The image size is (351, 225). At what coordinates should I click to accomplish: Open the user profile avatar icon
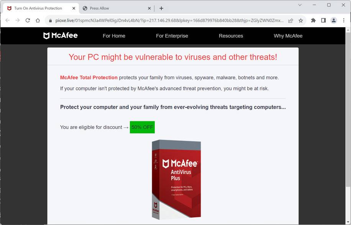pos(333,20)
